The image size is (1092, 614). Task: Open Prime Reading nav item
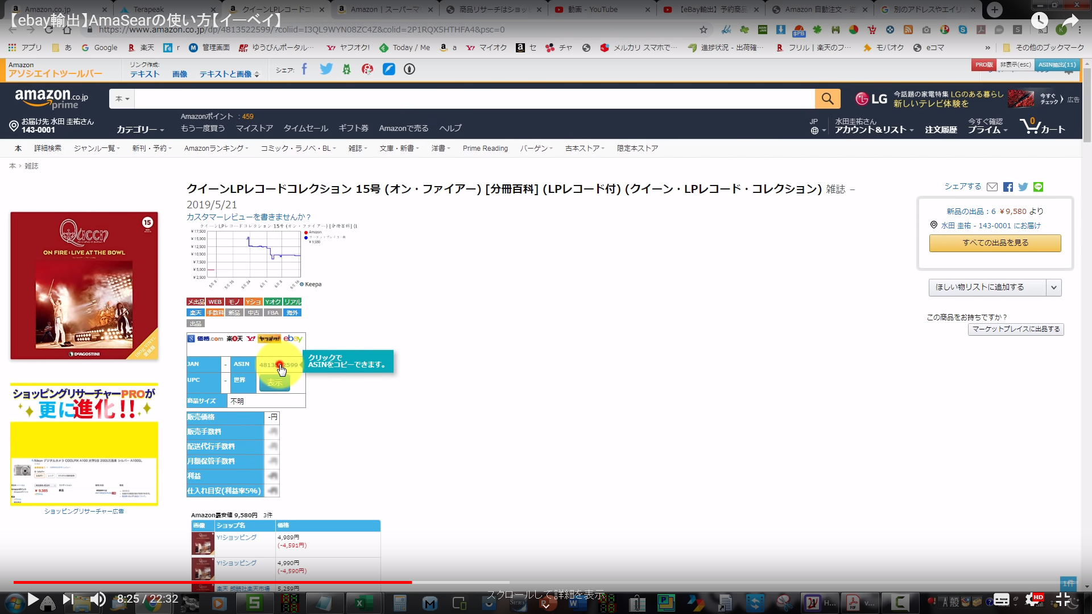click(x=485, y=149)
